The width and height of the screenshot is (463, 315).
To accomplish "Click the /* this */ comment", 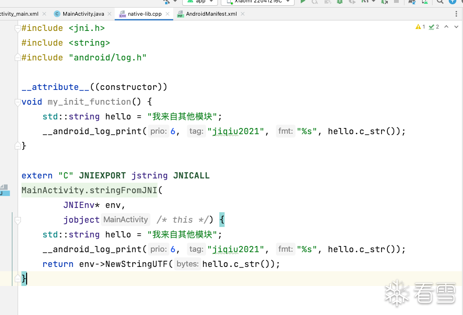I will [182, 220].
